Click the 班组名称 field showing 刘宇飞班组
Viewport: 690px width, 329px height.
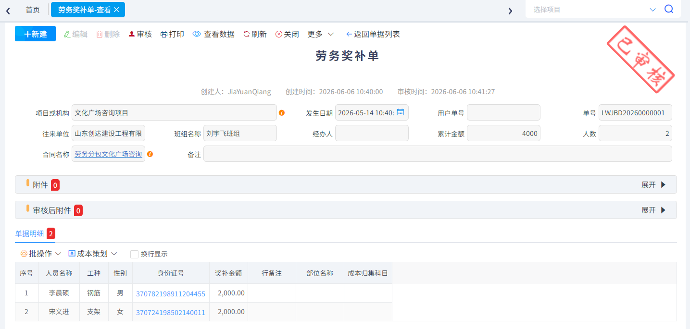[240, 133]
